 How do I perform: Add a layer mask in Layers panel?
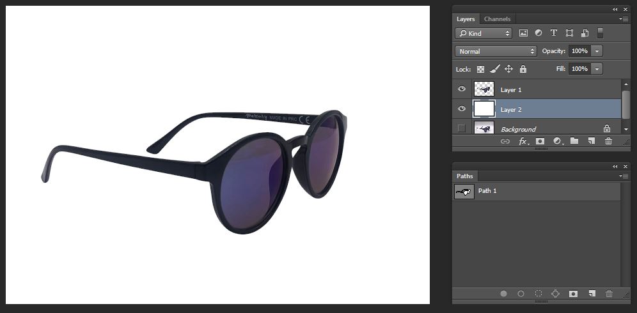[x=540, y=141]
